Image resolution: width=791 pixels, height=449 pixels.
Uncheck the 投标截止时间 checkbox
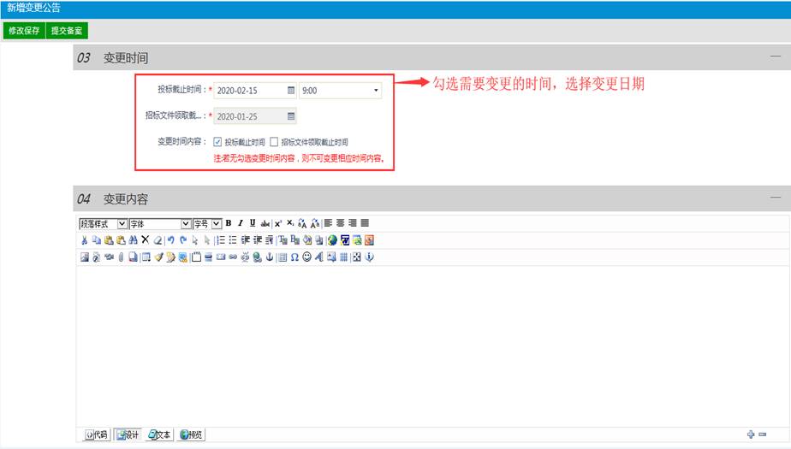tap(217, 142)
